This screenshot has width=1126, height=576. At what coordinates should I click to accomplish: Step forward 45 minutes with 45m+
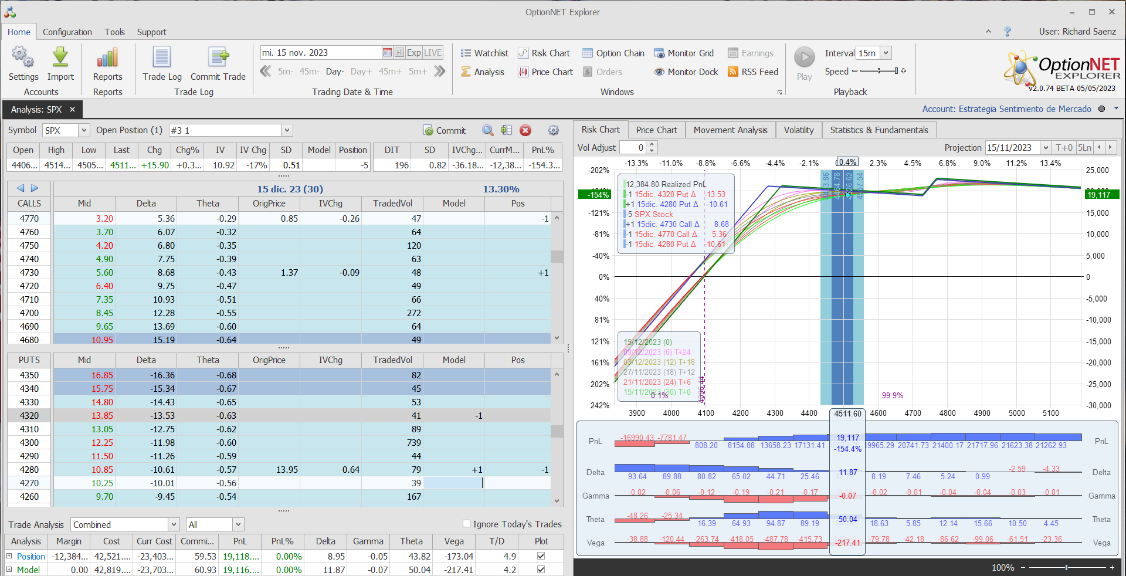tap(390, 72)
